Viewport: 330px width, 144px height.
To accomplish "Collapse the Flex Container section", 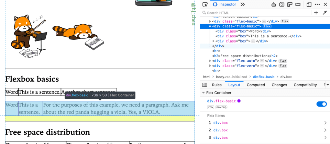I will (203, 93).
